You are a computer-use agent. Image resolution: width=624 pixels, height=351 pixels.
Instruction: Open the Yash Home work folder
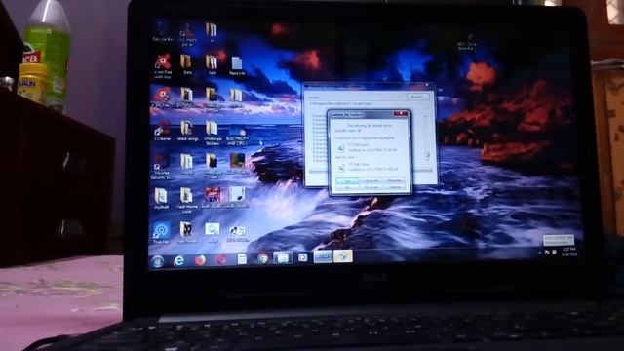[x=186, y=200]
